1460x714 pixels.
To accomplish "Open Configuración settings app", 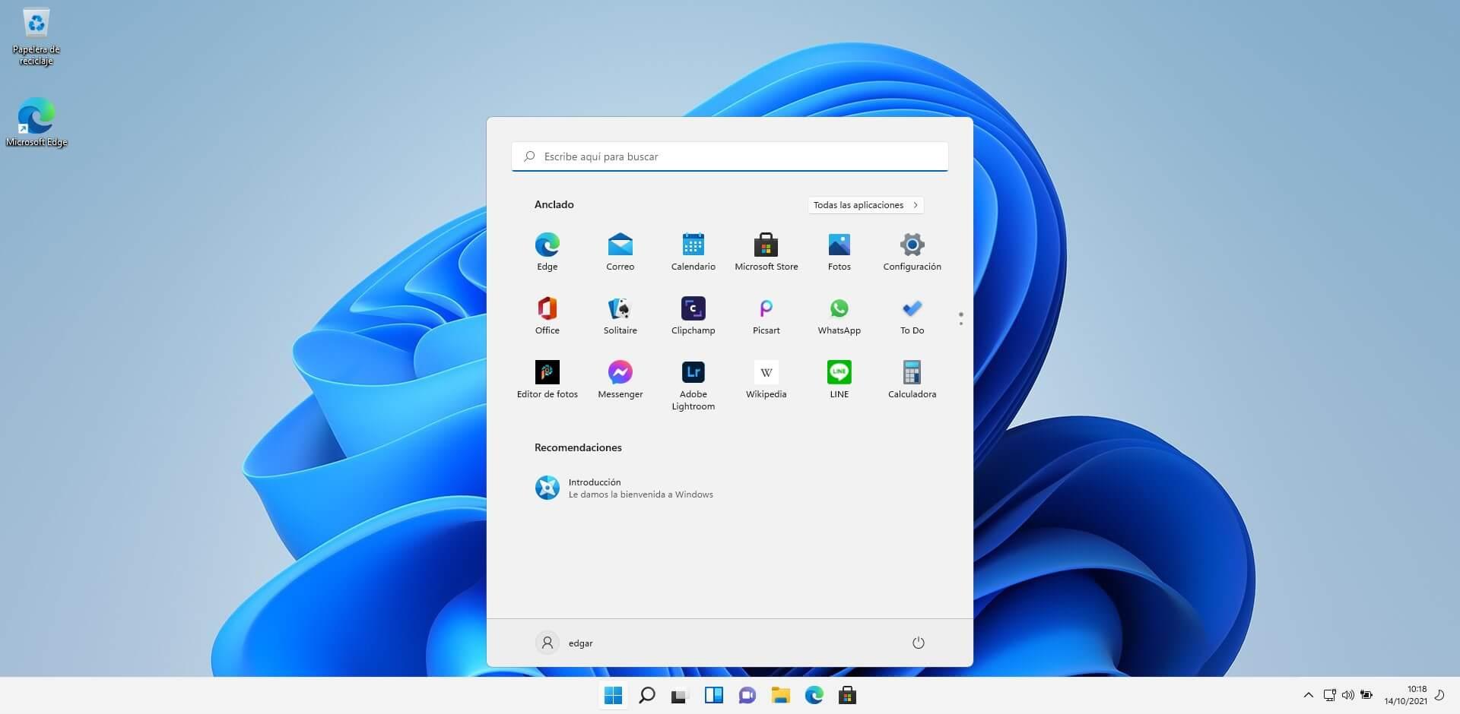I will click(912, 252).
